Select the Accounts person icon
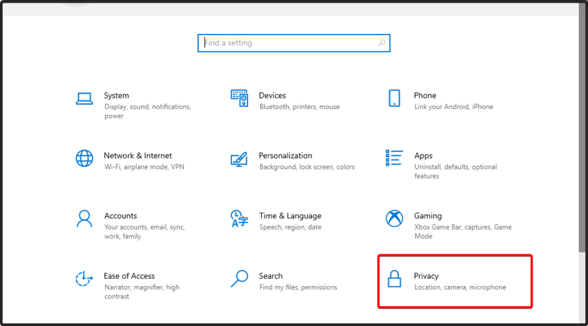The image size is (588, 326). [x=84, y=218]
